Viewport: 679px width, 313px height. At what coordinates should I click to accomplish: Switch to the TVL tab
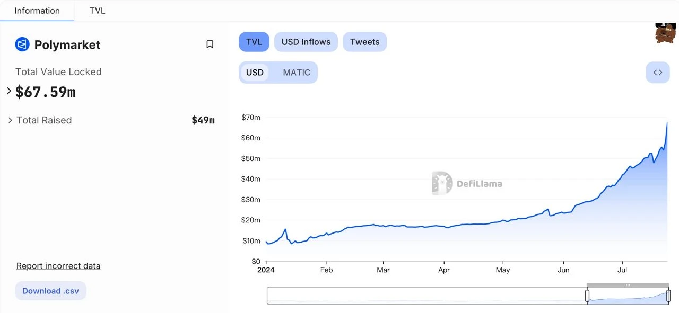(x=97, y=10)
